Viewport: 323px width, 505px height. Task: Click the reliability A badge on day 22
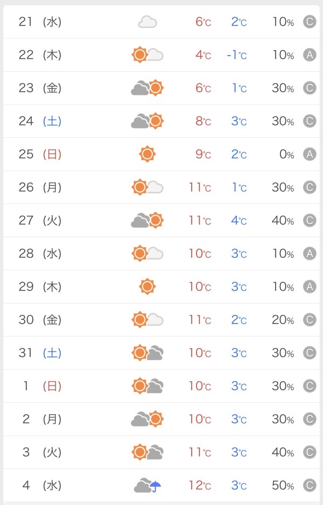click(x=309, y=55)
